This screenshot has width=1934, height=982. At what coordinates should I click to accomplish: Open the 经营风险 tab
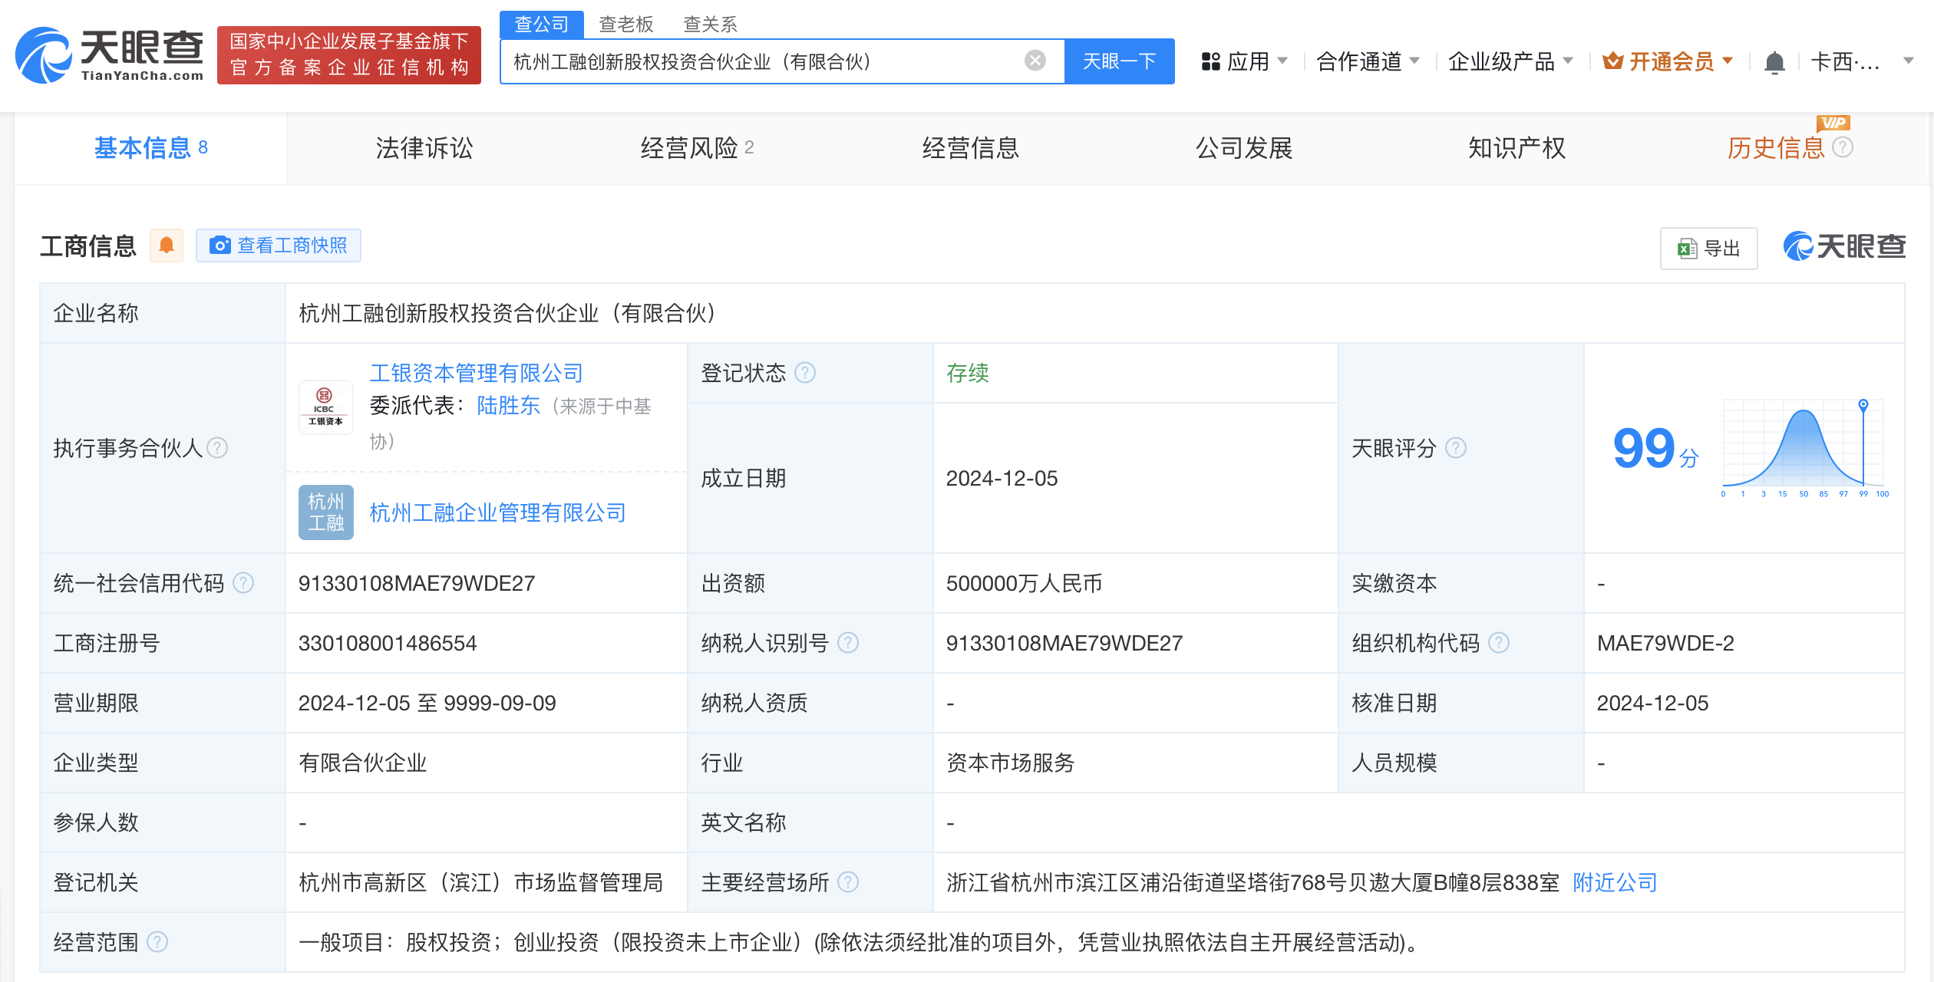coord(697,147)
